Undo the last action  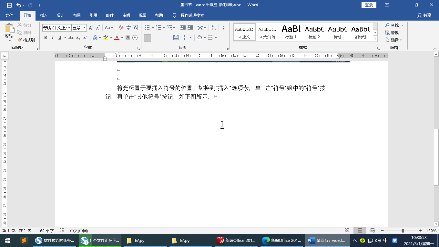click(19, 5)
